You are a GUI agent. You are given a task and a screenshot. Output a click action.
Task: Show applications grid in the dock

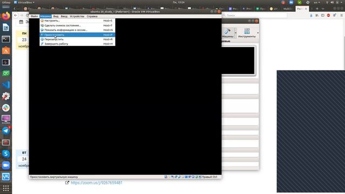[6, 188]
